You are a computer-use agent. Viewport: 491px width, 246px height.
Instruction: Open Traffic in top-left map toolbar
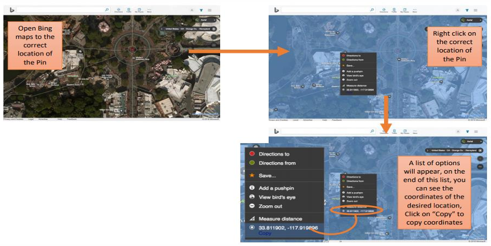point(129,10)
